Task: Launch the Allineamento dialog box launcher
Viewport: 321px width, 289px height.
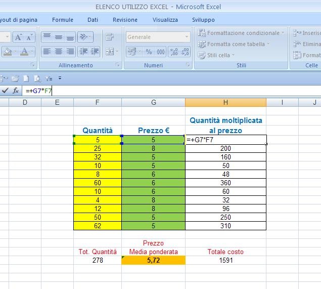Action: click(x=117, y=65)
